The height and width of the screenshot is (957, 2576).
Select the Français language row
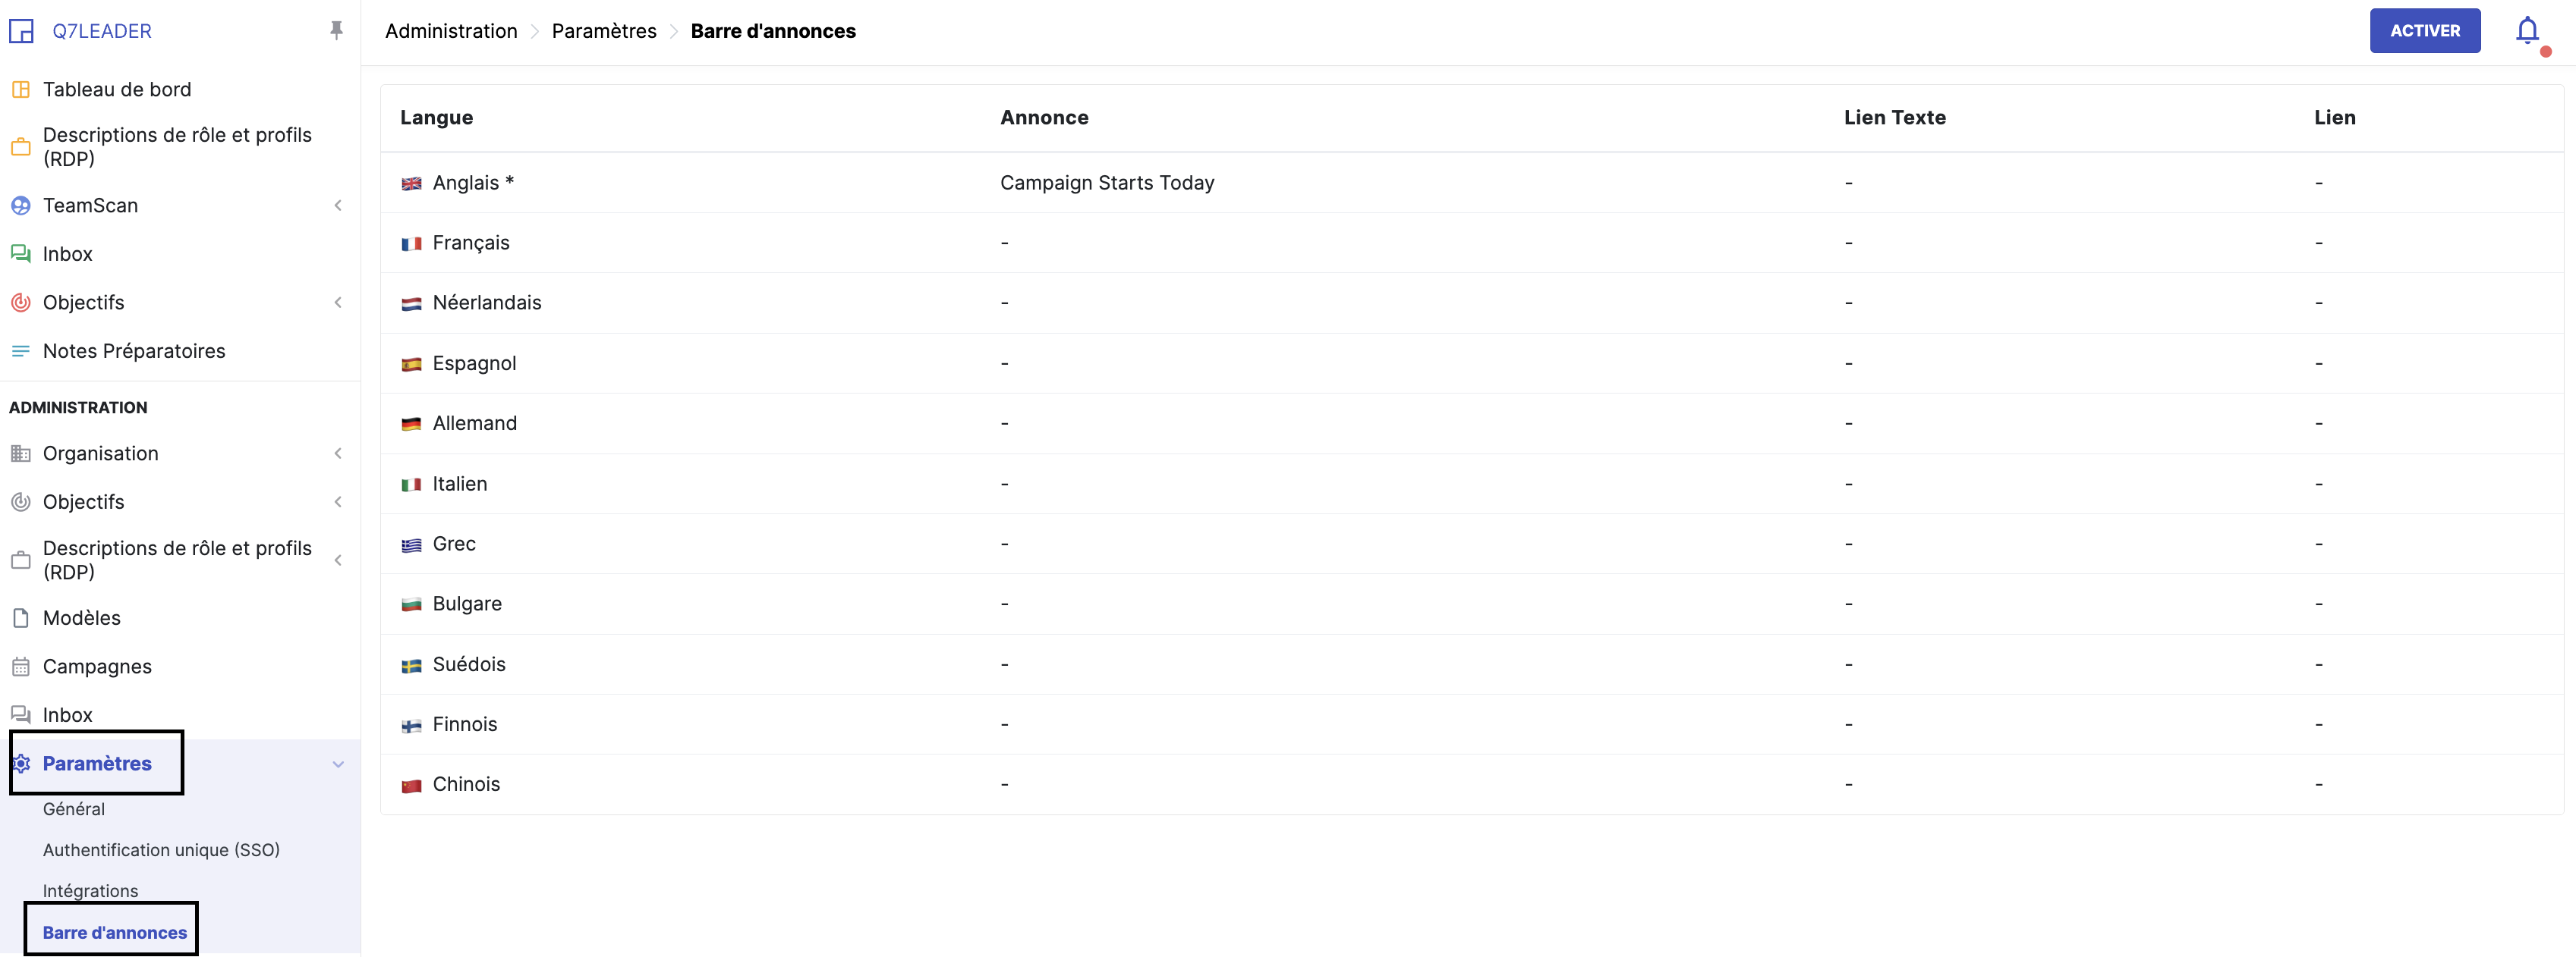(x=471, y=243)
